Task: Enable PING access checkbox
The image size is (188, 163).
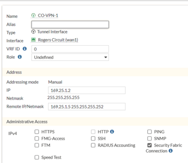Action: pos(149,132)
